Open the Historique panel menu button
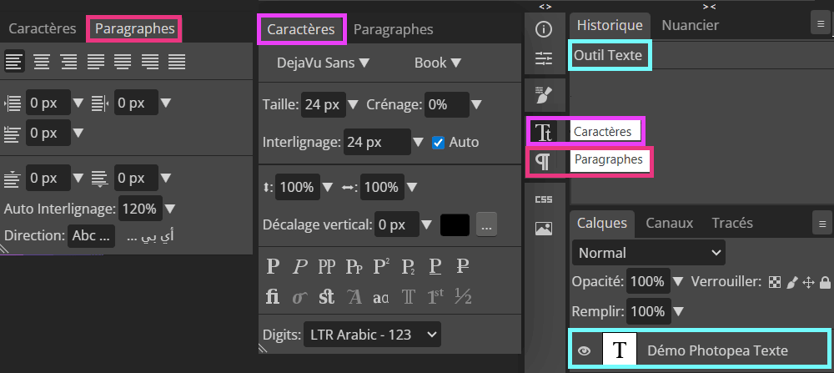Viewport: 834px width, 373px height. pyautogui.click(x=822, y=25)
